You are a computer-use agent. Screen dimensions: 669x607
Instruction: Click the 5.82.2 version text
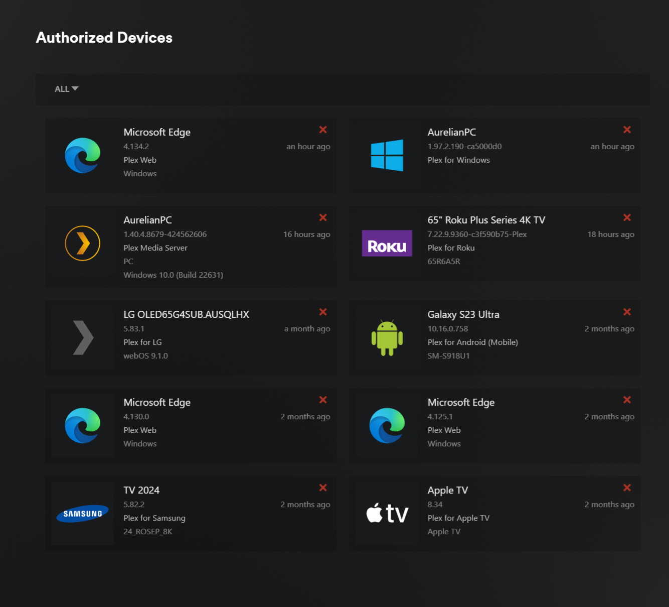point(134,505)
